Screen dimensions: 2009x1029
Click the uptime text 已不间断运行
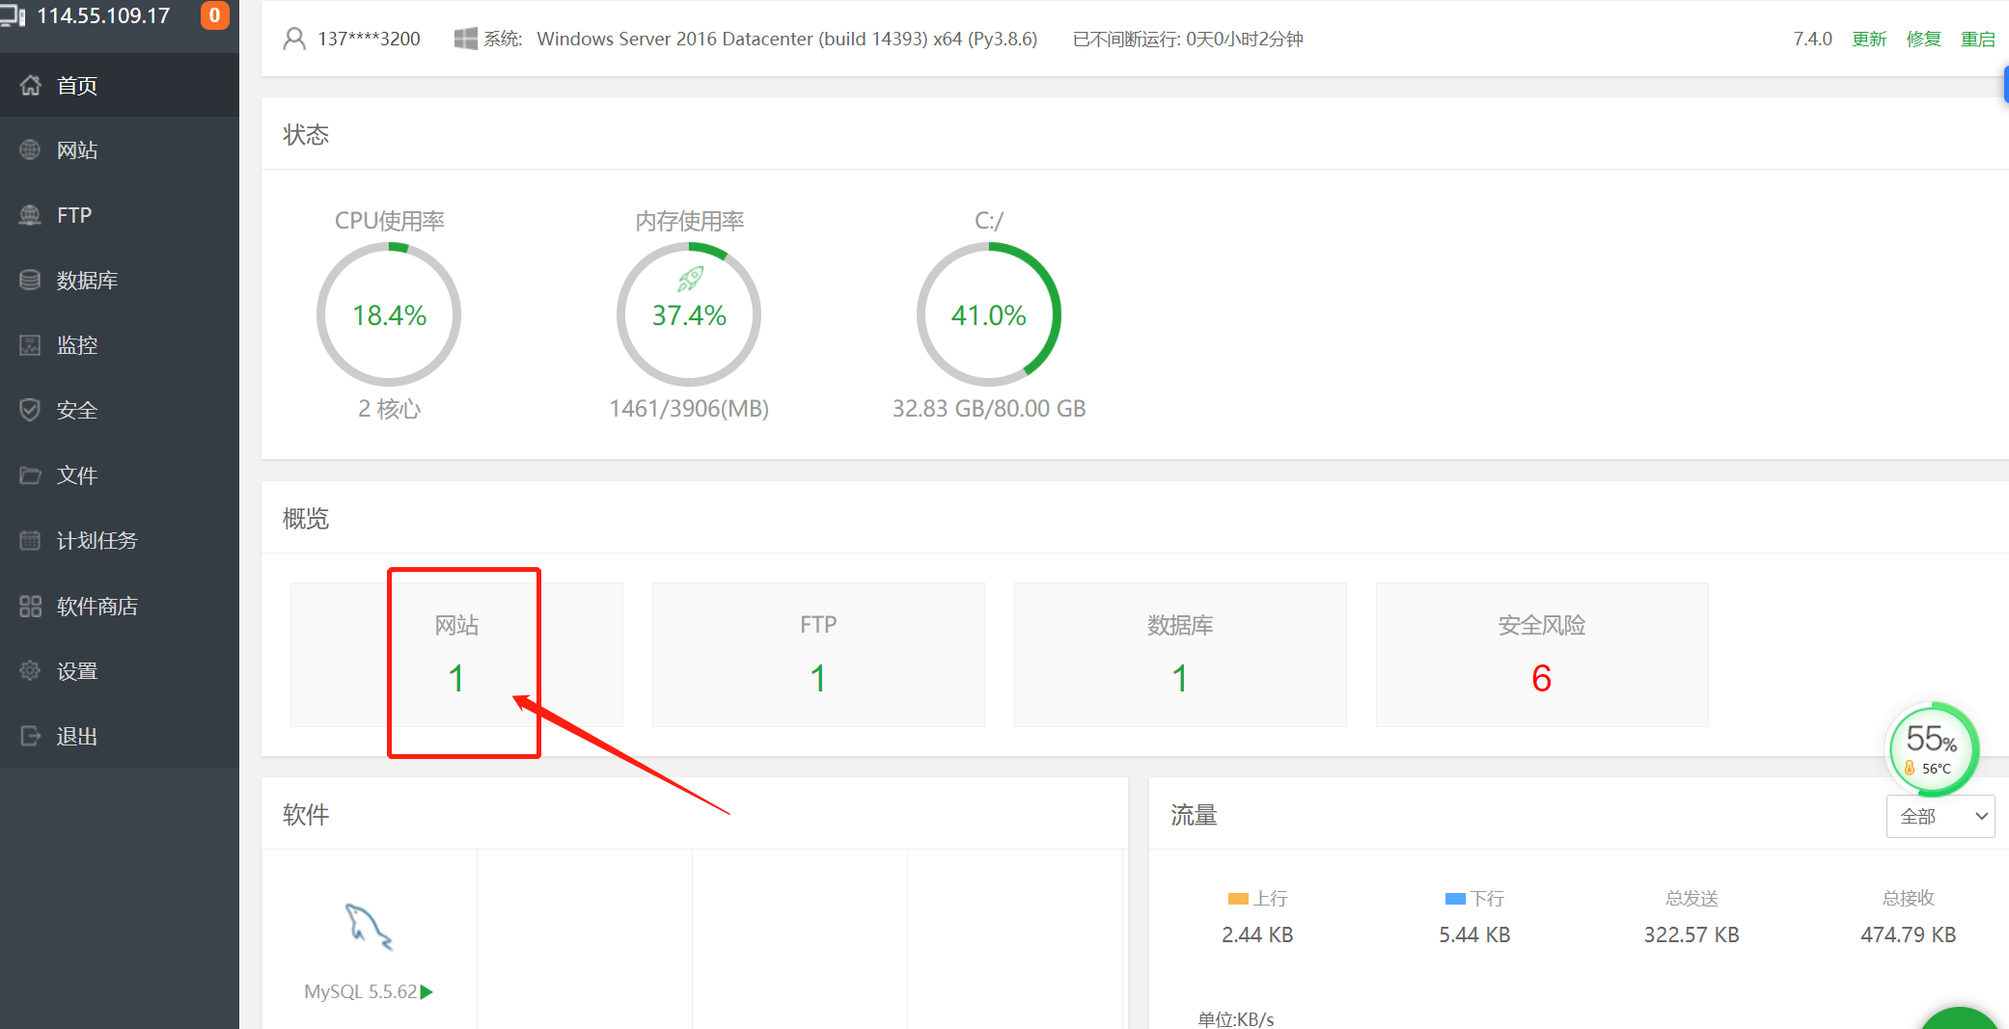click(x=1188, y=39)
